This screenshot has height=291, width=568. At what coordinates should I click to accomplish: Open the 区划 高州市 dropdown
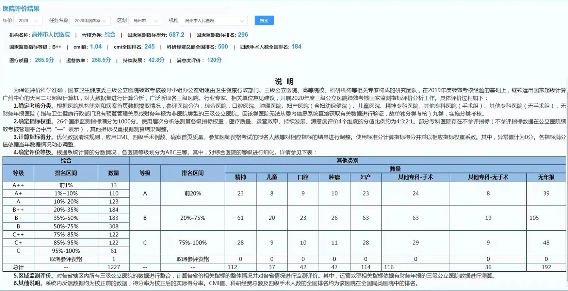(145, 21)
